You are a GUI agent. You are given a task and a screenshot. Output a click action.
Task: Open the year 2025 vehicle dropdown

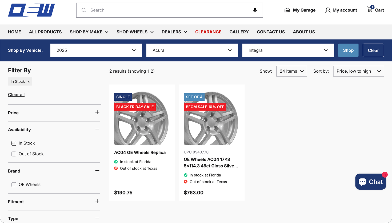(x=96, y=50)
